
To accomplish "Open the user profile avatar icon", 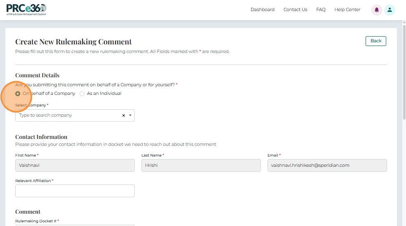I will coord(390,10).
